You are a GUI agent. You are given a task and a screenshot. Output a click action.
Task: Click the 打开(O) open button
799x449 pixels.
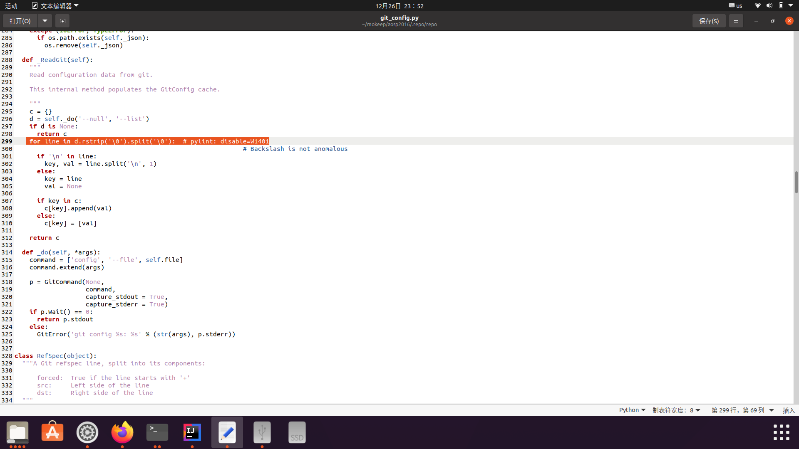[x=20, y=21]
